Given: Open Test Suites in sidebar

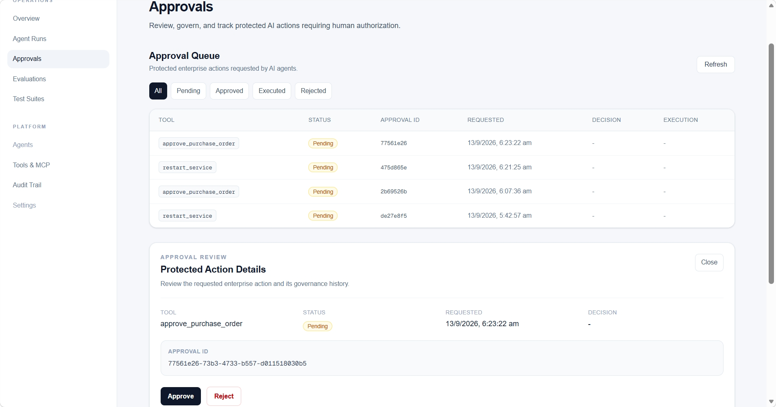Looking at the screenshot, I should 28,99.
